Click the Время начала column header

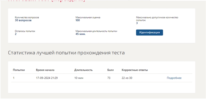[45, 70]
